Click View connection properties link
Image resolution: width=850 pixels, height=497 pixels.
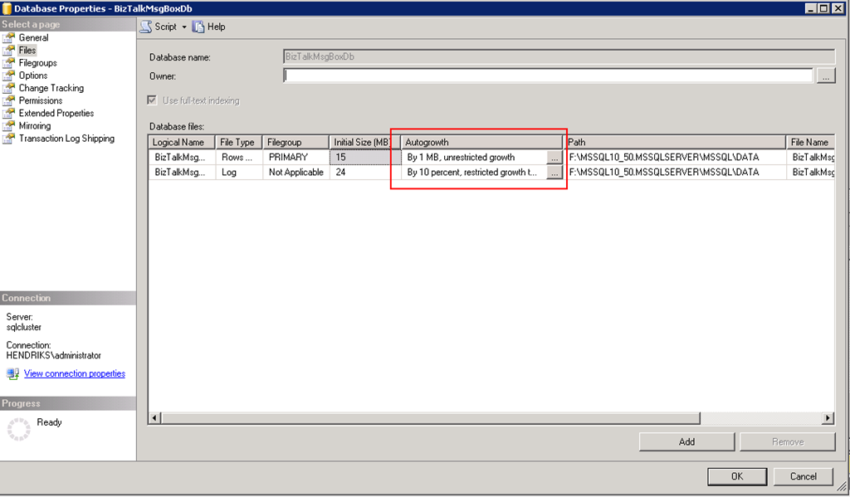click(75, 373)
